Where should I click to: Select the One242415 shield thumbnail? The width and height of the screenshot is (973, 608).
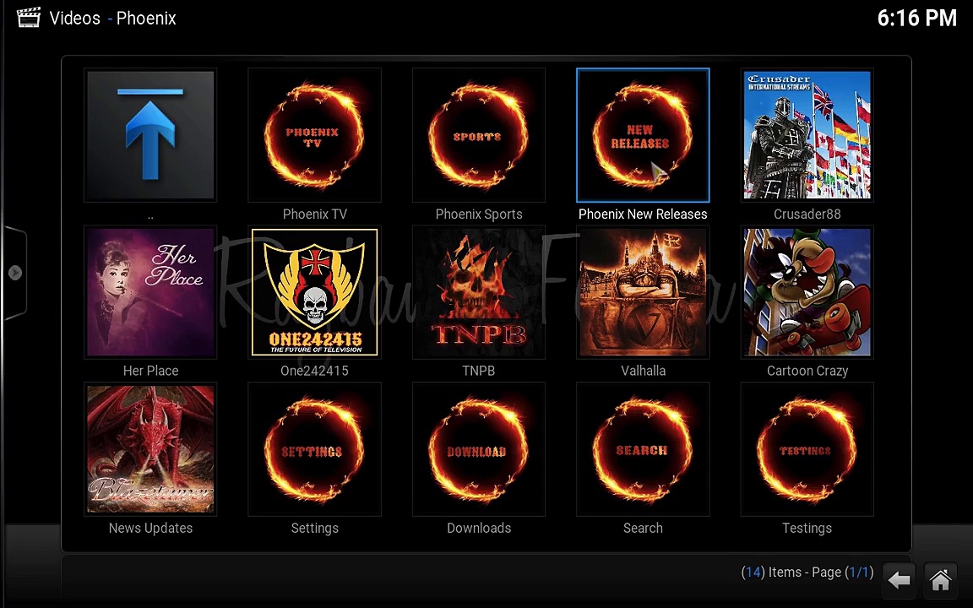[x=314, y=293]
